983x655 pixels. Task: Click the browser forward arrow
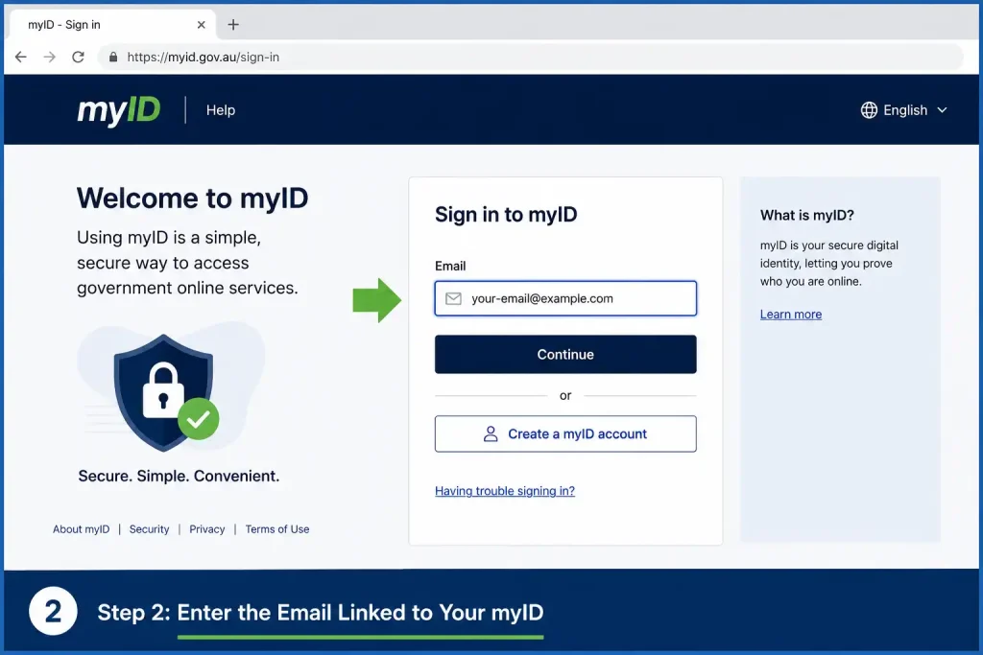tap(50, 57)
